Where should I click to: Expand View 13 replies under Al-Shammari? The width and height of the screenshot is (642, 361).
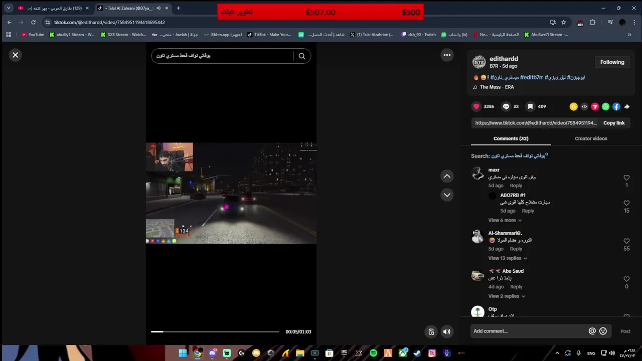coord(508,258)
